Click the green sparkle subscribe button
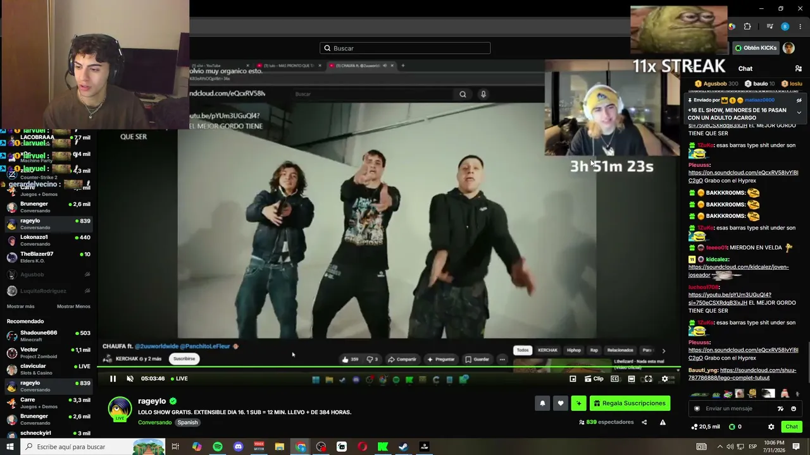Viewport: 810px width, 455px height. [x=578, y=403]
